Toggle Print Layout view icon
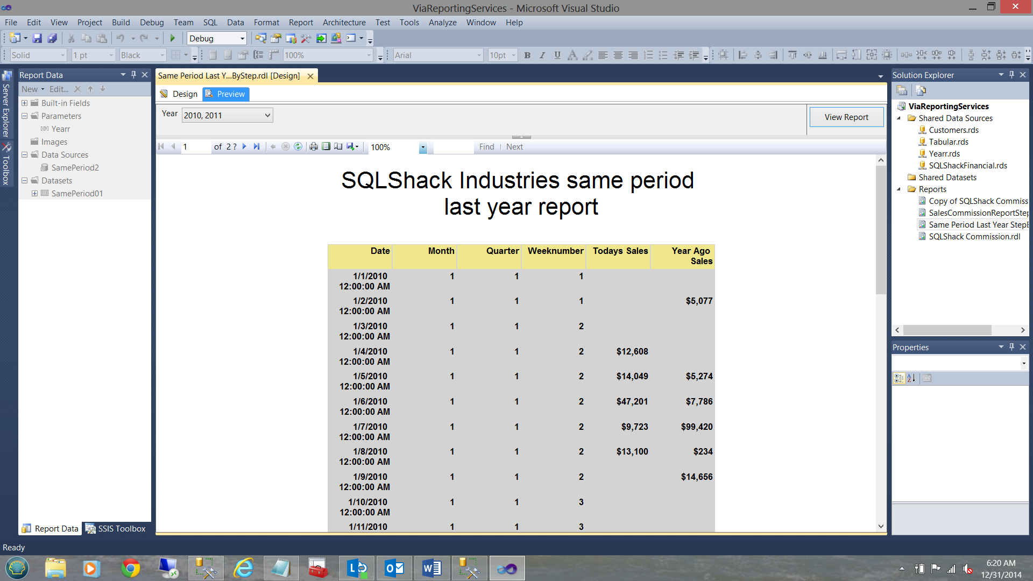 click(326, 146)
